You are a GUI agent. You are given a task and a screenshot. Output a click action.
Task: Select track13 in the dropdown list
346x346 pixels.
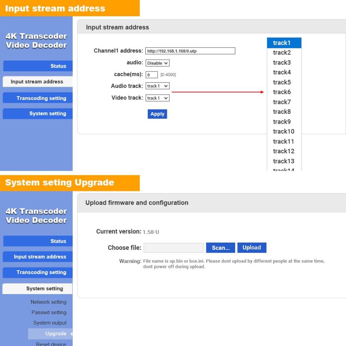[x=284, y=161]
